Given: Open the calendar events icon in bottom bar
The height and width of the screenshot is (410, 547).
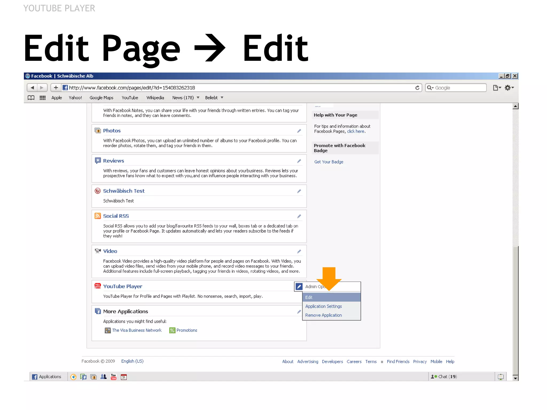Looking at the screenshot, I should tap(124, 377).
